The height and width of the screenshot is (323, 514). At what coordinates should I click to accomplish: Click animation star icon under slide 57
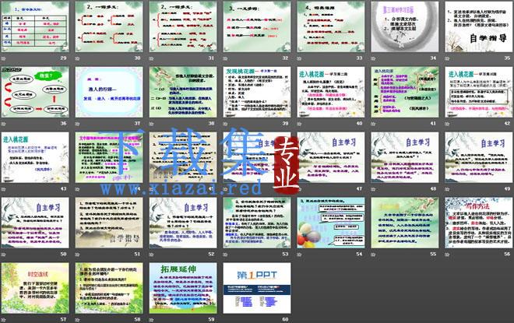pos(4,320)
